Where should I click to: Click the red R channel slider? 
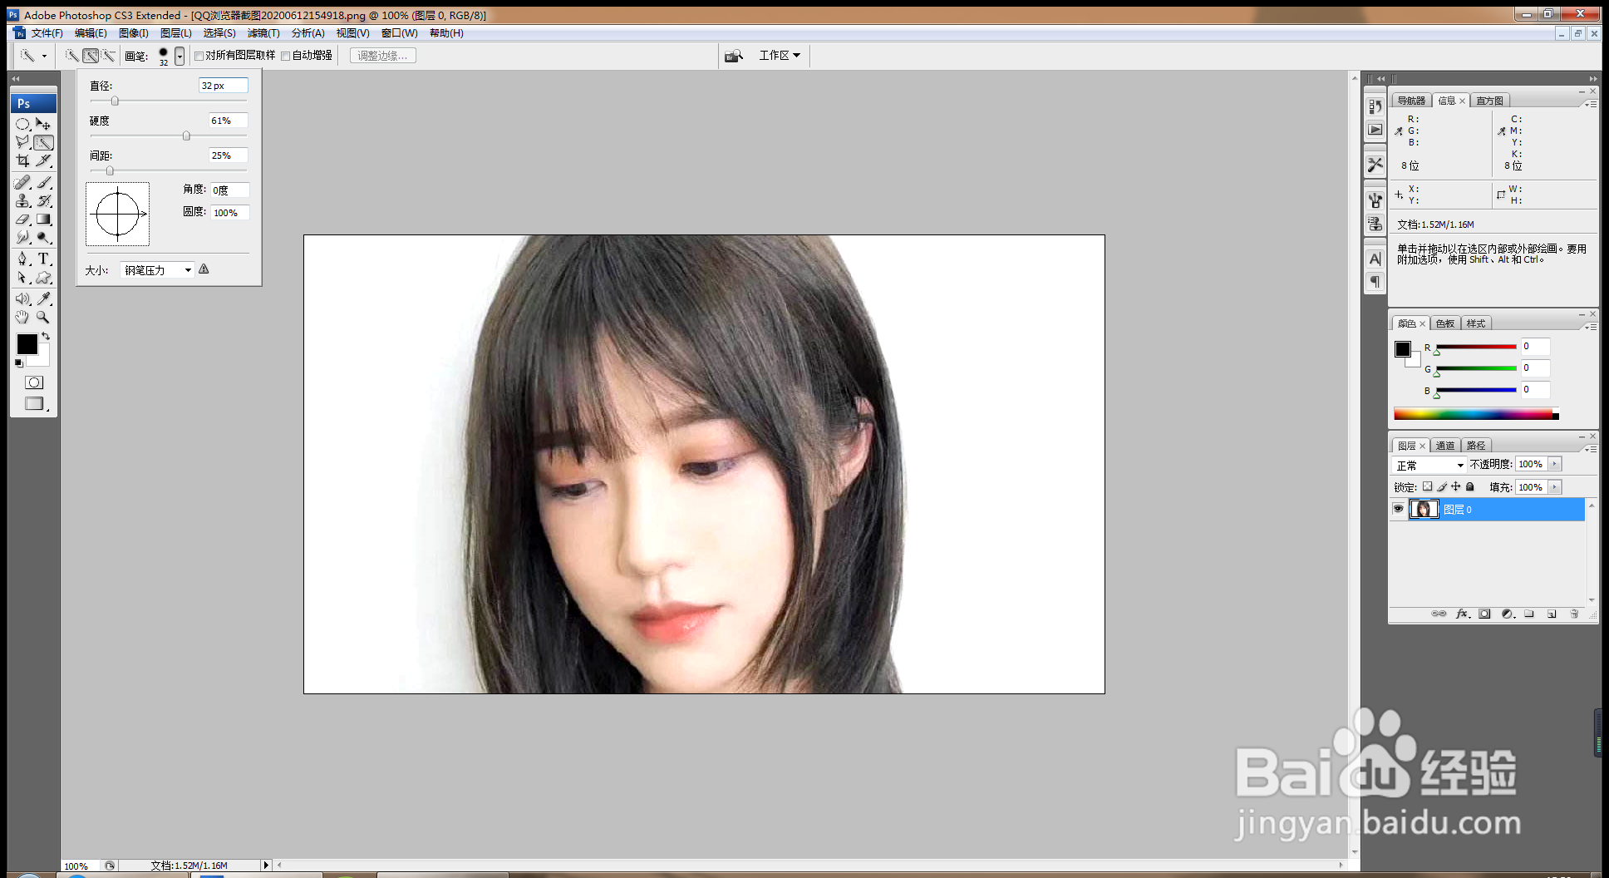[1476, 347]
